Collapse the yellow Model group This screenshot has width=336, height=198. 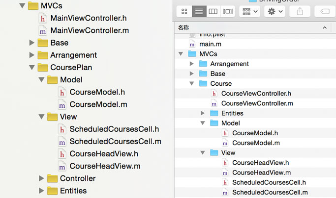(x=41, y=80)
